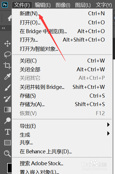The height and width of the screenshot is (174, 115).
Task: Select the Move tool
Action: click(x=7, y=44)
